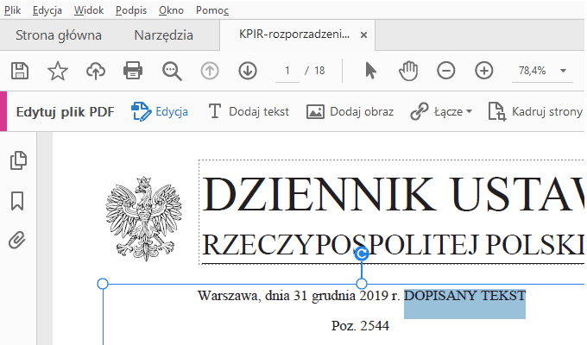Viewport: 587px width, 345px height.
Task: Open the zoom level 78,4% dropdown
Action: [x=563, y=71]
